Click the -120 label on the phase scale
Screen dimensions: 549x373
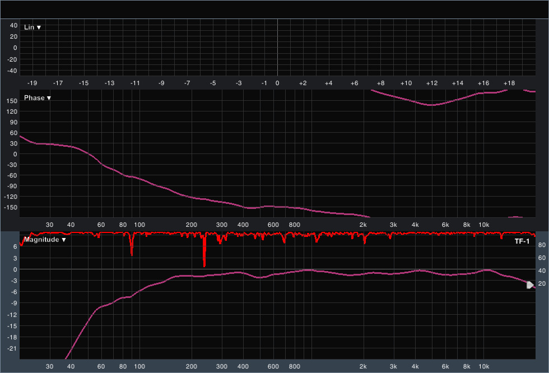11,197
